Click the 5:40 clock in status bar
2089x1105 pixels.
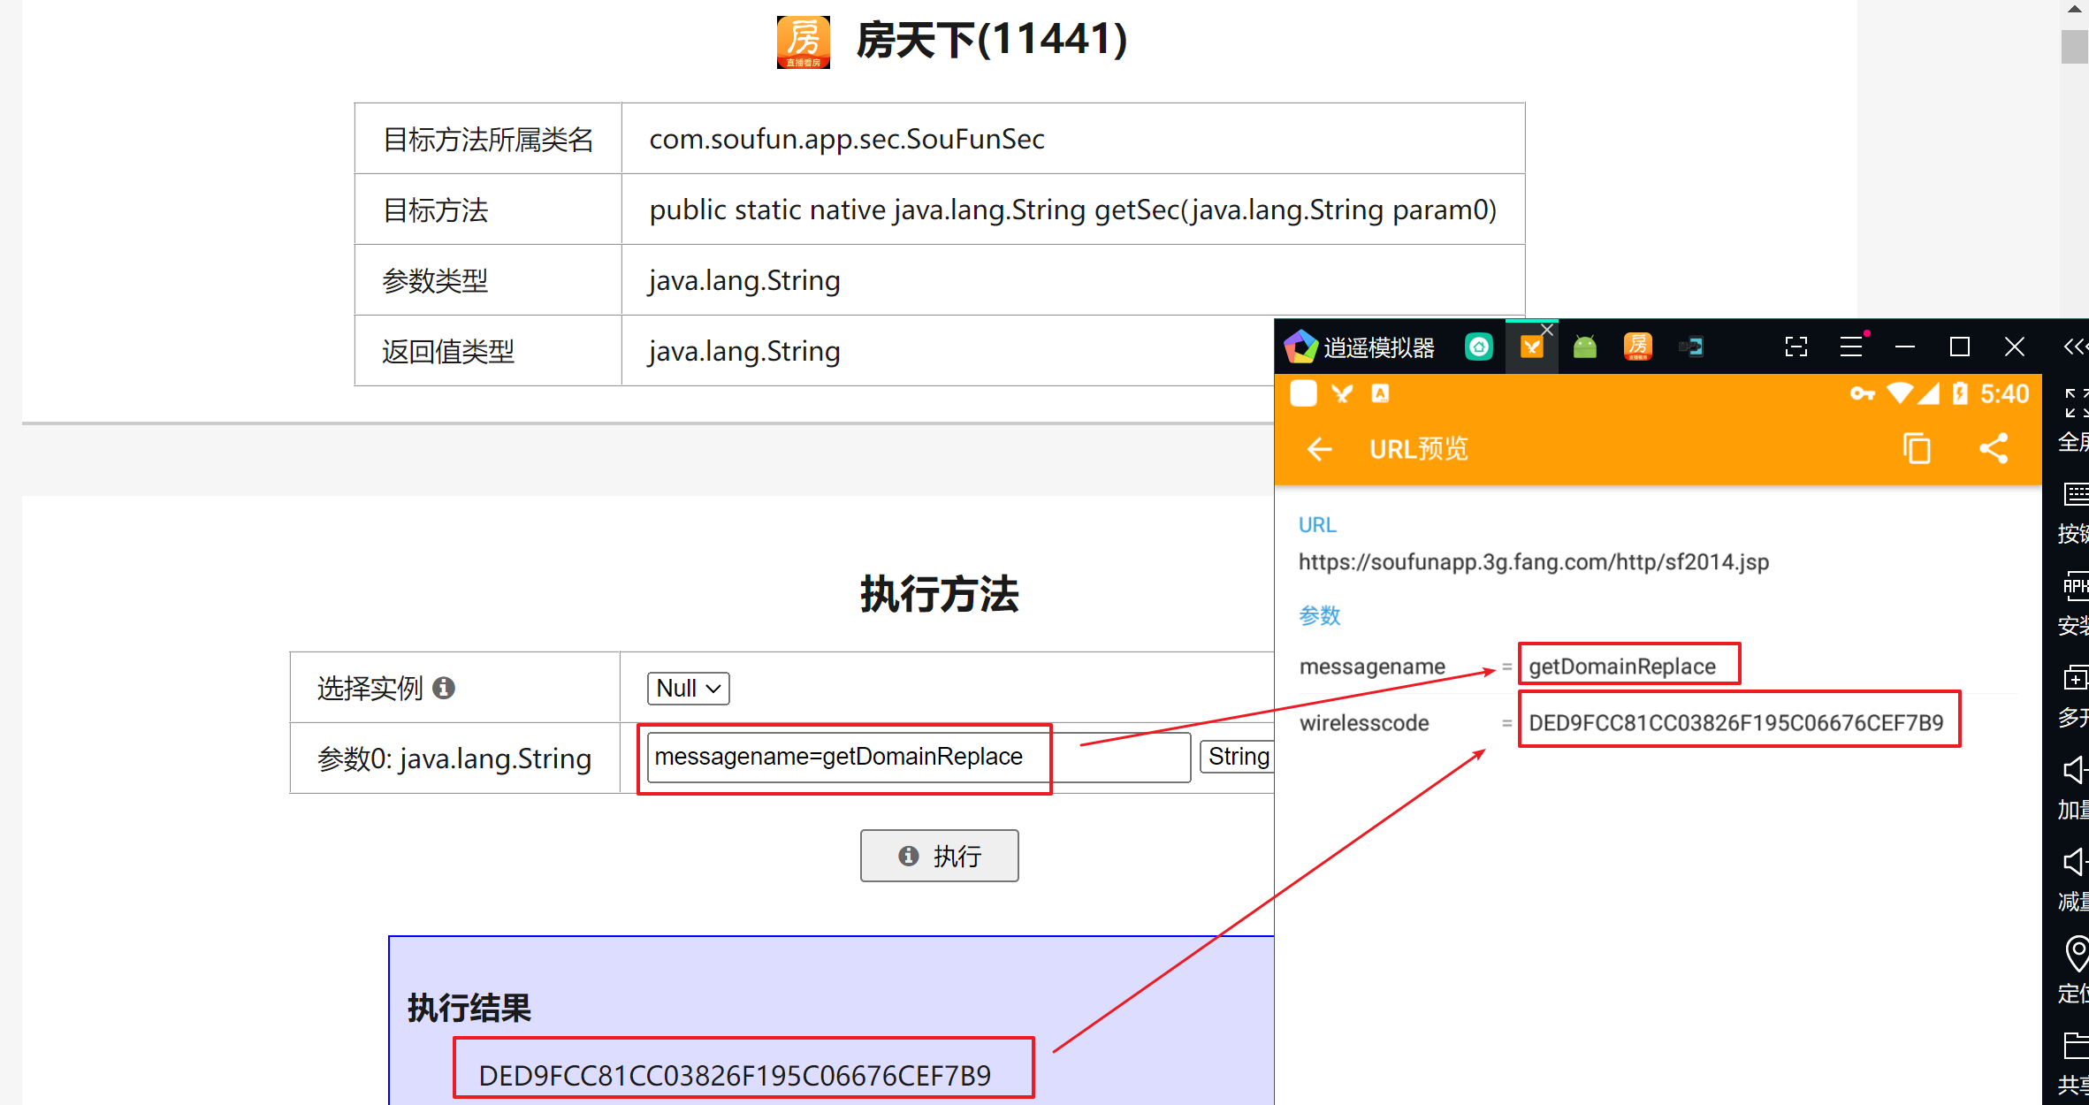(2004, 393)
